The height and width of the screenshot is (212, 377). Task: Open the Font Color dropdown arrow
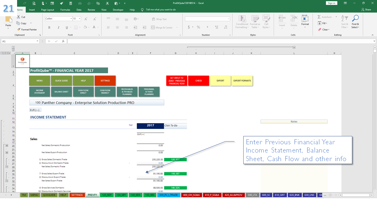pos(98,27)
